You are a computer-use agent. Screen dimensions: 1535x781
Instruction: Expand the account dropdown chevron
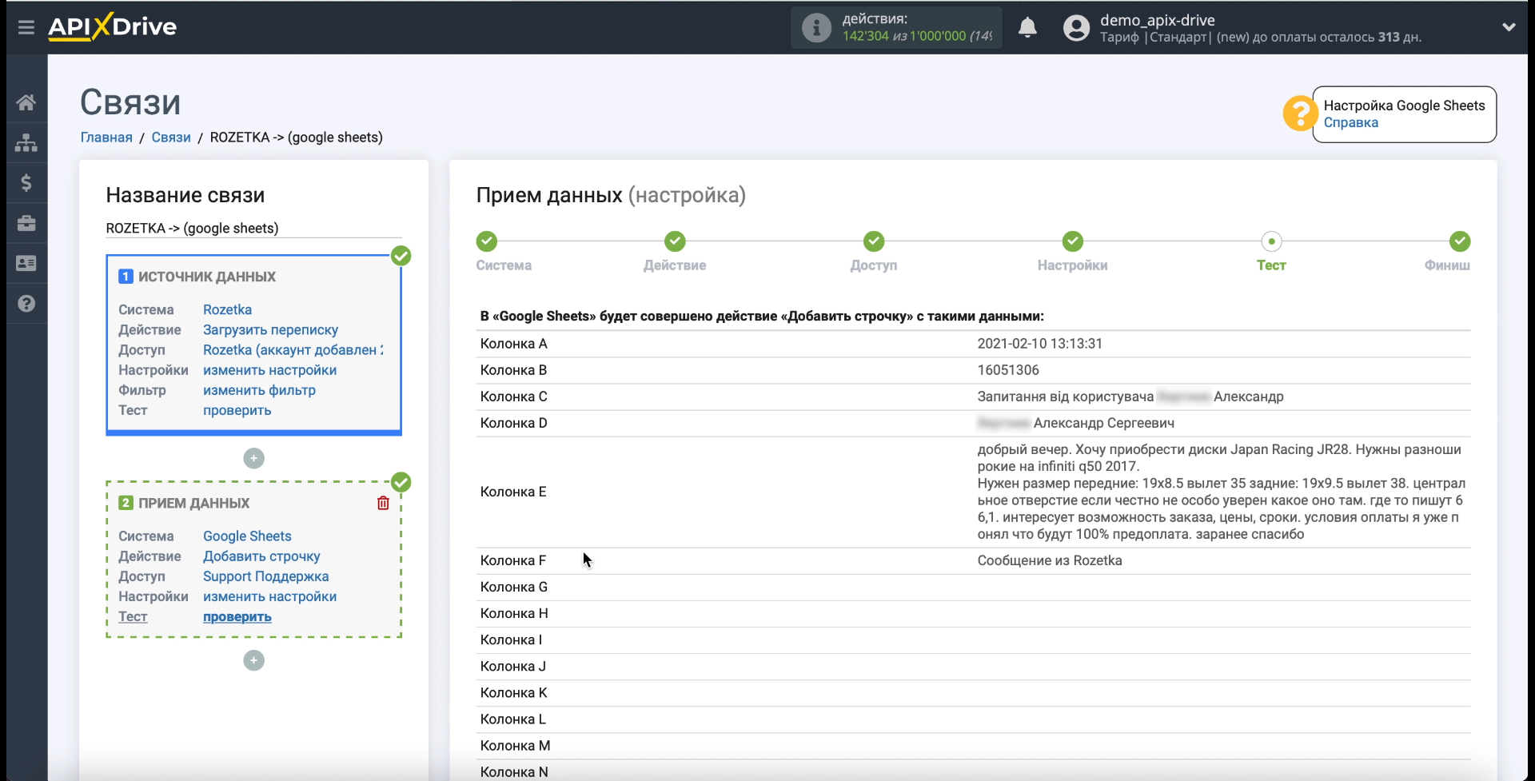click(x=1509, y=27)
